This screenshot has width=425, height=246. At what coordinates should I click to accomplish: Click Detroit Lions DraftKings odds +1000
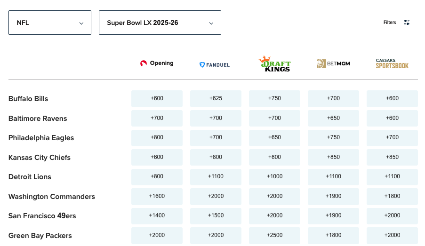274,177
